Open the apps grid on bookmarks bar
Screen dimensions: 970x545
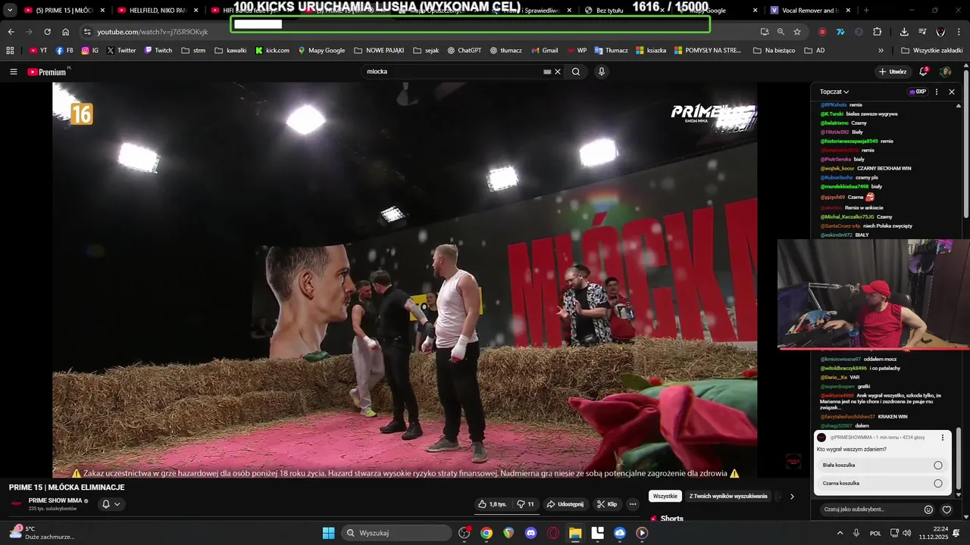[x=10, y=51]
